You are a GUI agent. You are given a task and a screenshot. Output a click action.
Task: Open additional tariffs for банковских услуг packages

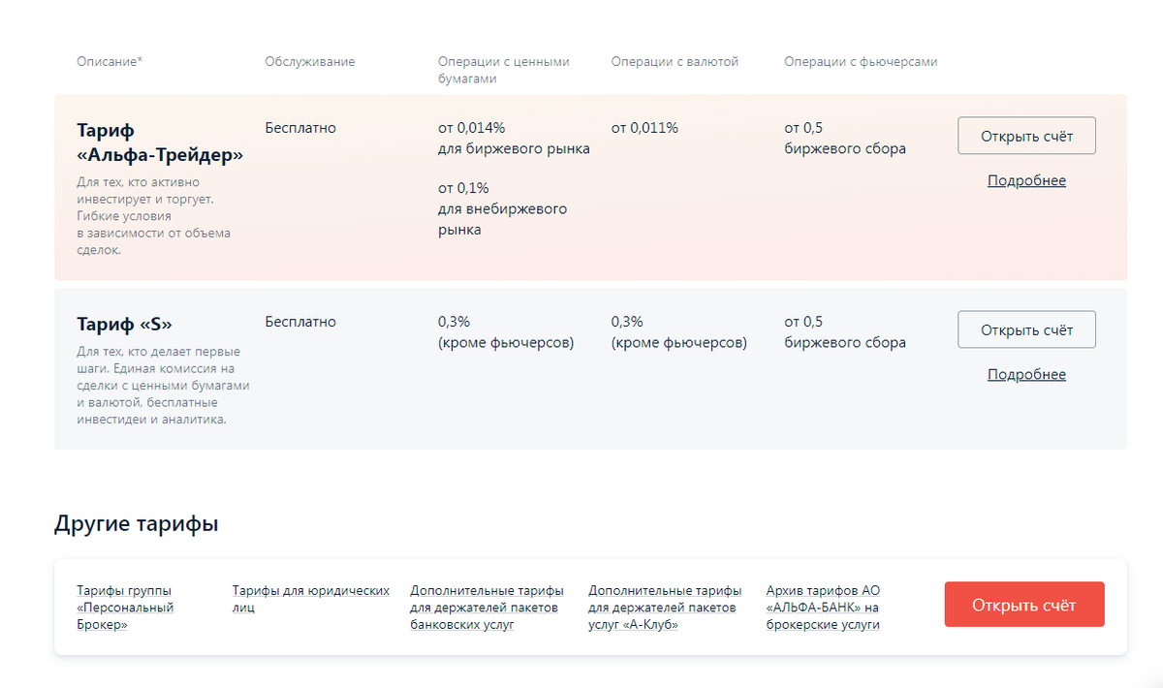[x=486, y=608]
